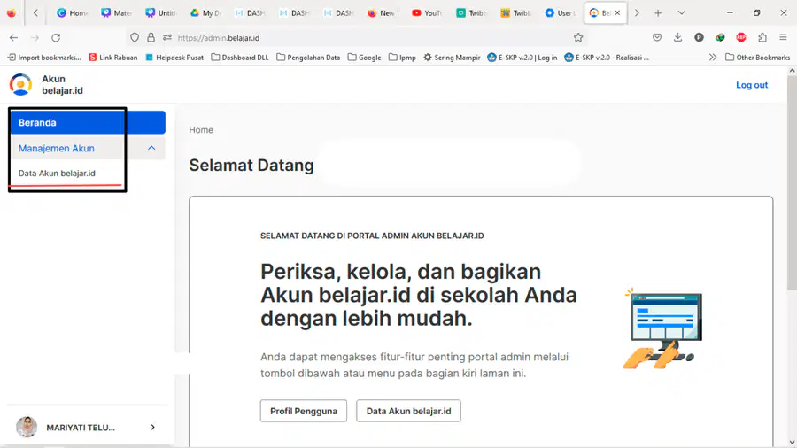Open the extensions puzzle piece icon

(x=762, y=37)
